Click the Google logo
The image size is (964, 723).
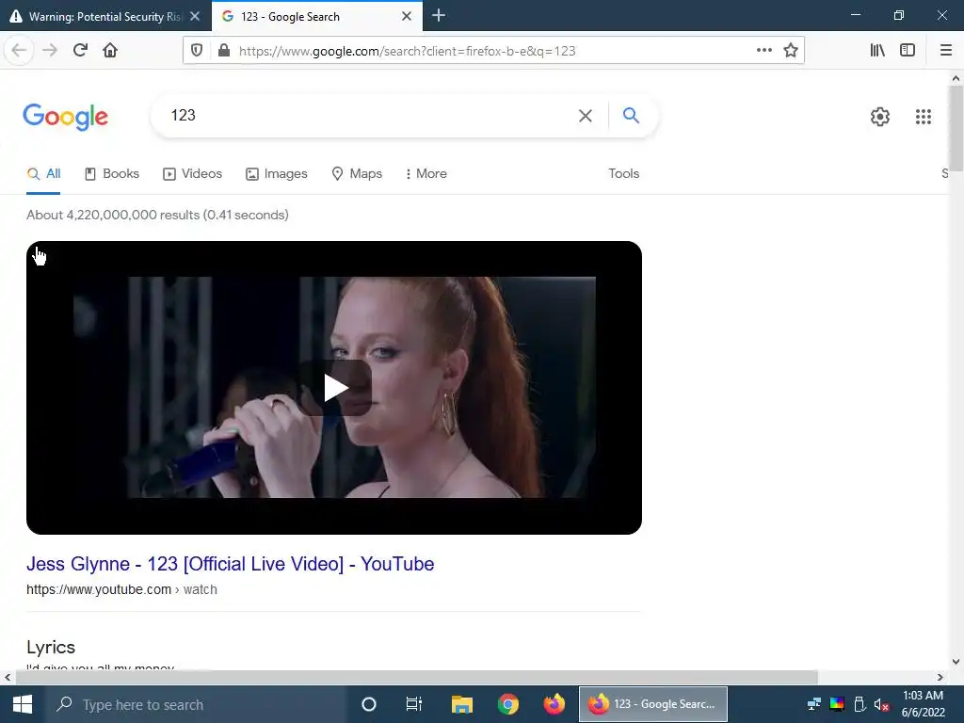[x=65, y=116]
